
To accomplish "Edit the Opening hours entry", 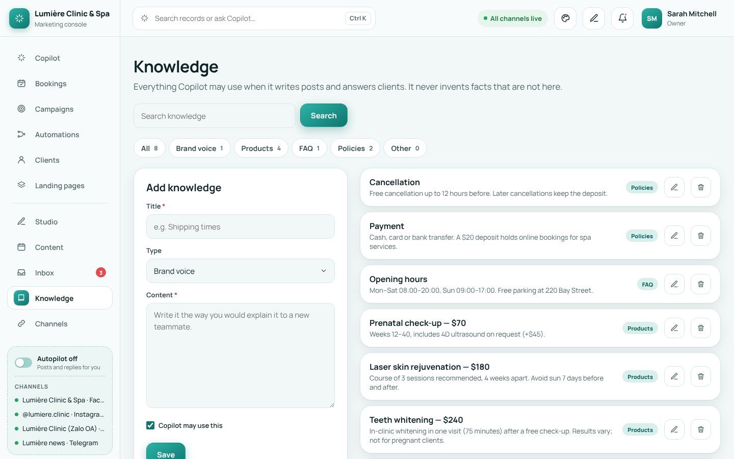I will pyautogui.click(x=674, y=284).
